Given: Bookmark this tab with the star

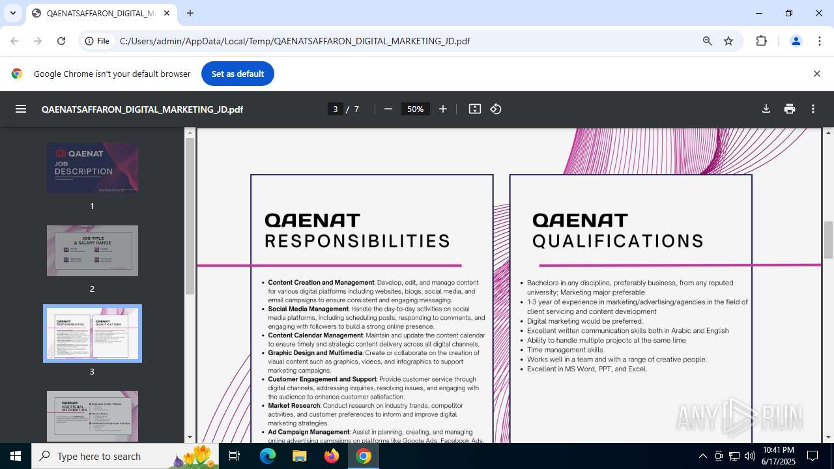Looking at the screenshot, I should (728, 41).
